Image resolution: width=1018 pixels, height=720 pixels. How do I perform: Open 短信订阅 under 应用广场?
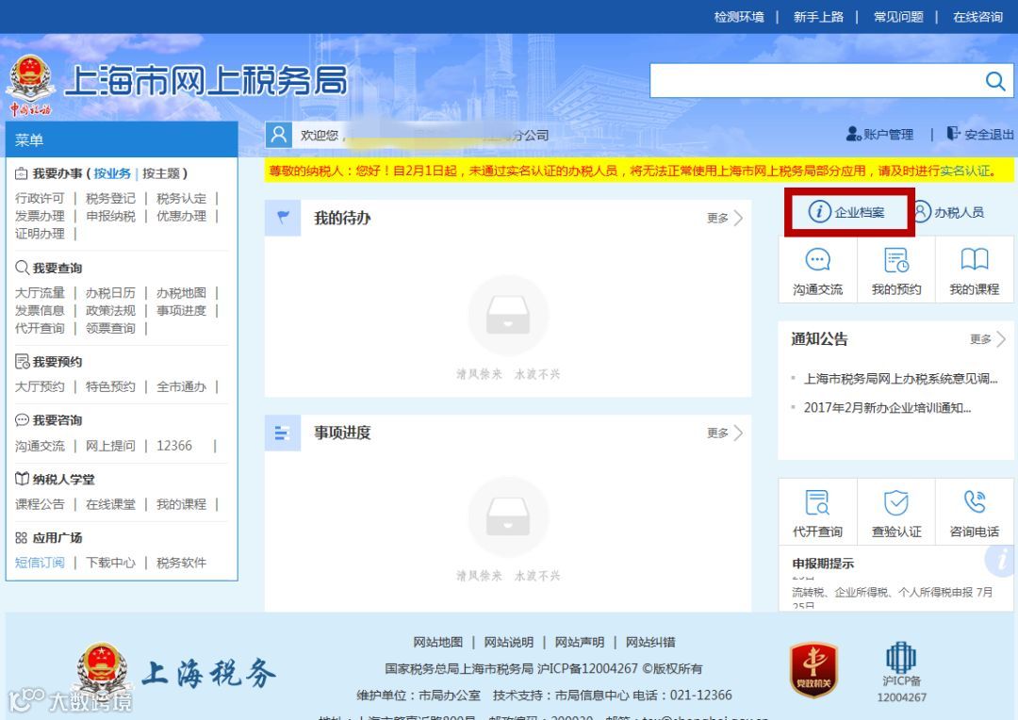40,563
